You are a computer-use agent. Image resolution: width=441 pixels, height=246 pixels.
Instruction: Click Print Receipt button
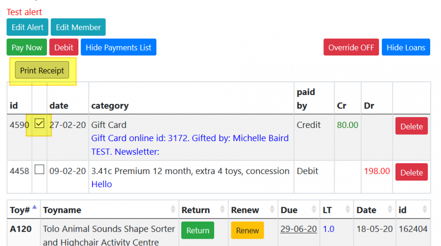coord(42,71)
